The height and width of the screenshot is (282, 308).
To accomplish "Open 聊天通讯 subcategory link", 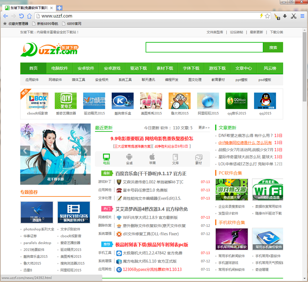I will click(148, 80).
